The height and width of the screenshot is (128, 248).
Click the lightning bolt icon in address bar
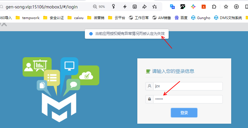point(125,7)
